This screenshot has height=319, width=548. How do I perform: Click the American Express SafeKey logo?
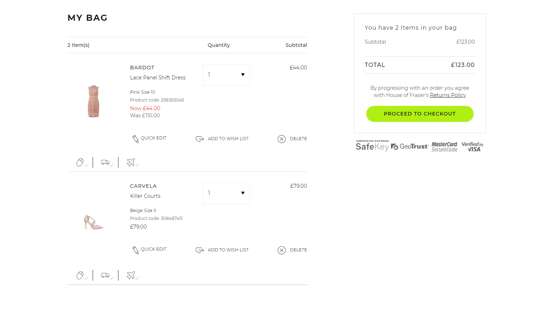point(372,146)
